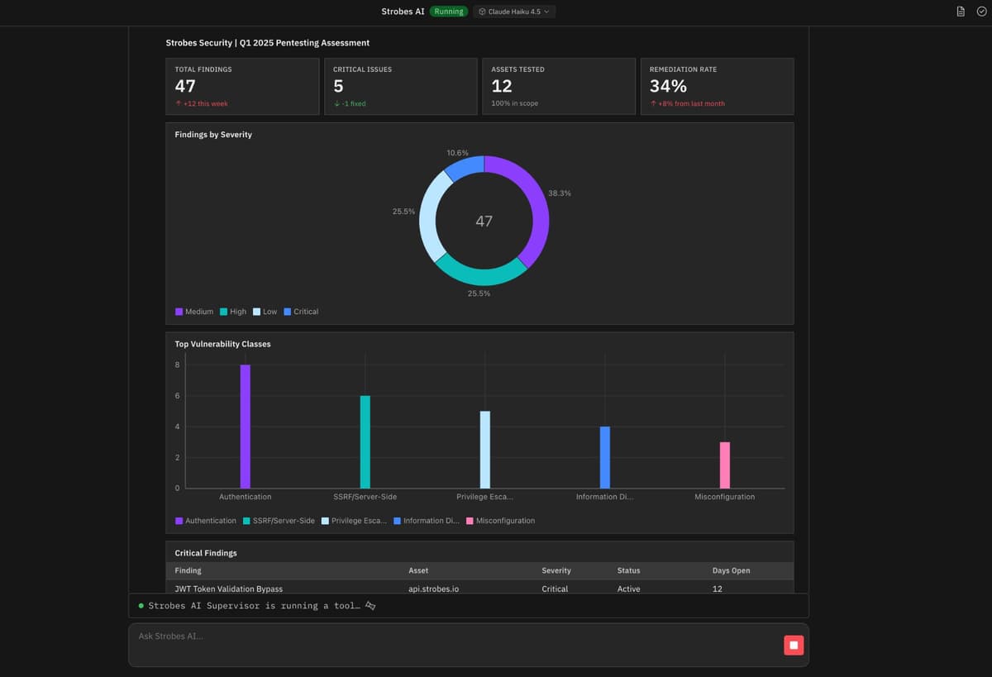992x677 pixels.
Task: Click the green status dot beside Supervisor
Action: (x=141, y=606)
